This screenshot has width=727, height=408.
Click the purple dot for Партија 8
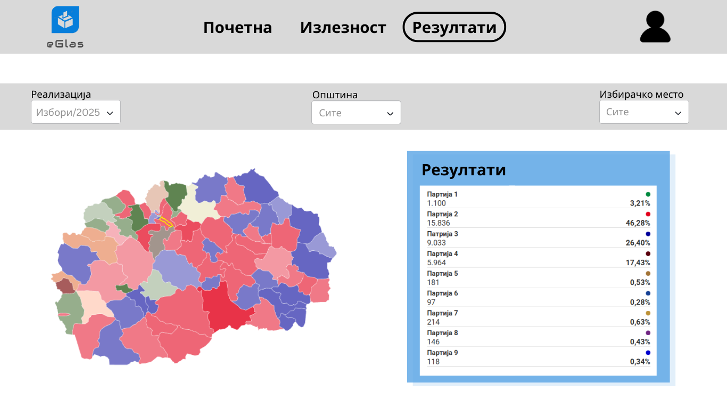click(648, 333)
